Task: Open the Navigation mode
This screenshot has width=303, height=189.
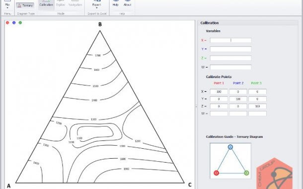Action: tap(75, 4)
